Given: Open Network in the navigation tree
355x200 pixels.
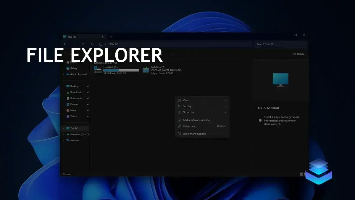Looking at the screenshot, I should point(73,140).
